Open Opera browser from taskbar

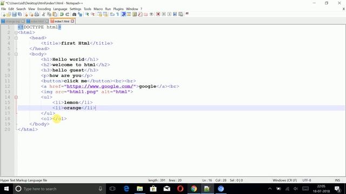180,189
